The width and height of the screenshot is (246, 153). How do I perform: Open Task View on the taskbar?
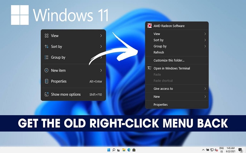119,150
